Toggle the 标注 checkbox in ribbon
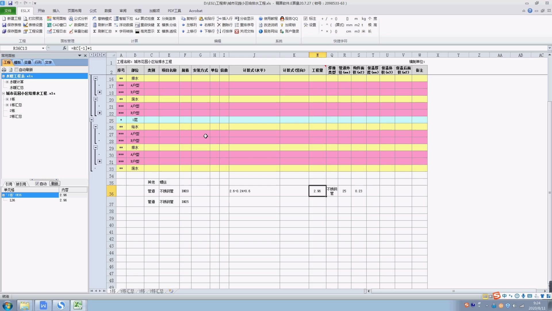This screenshot has width=552, height=311. click(306, 19)
